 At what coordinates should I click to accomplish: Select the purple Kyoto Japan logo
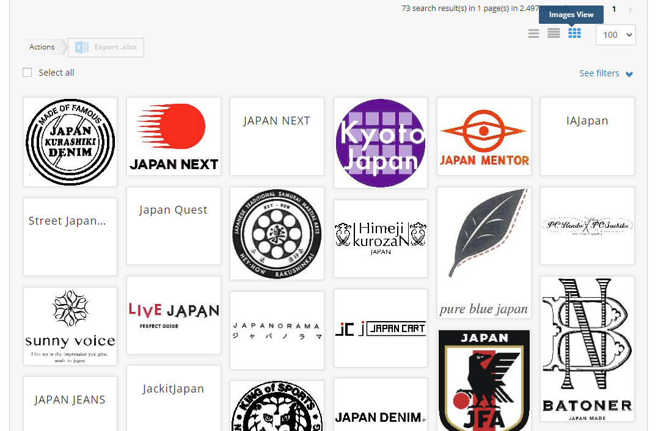(x=381, y=143)
